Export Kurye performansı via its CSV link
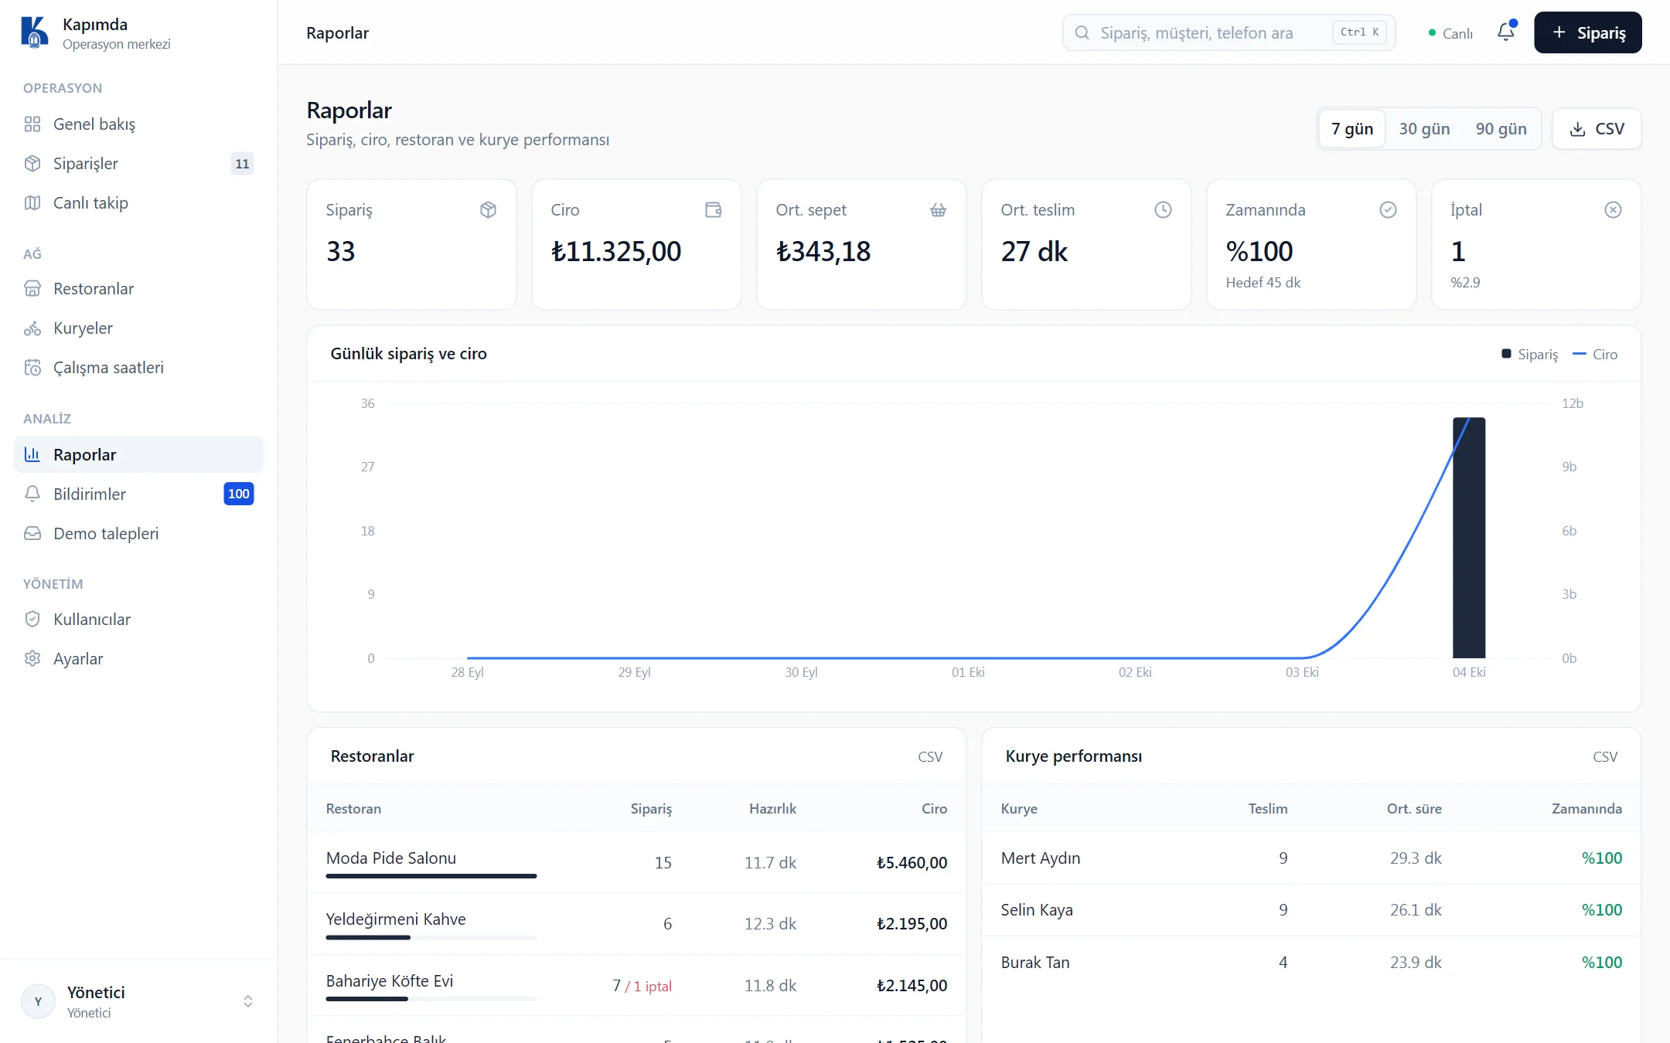 click(x=1605, y=757)
